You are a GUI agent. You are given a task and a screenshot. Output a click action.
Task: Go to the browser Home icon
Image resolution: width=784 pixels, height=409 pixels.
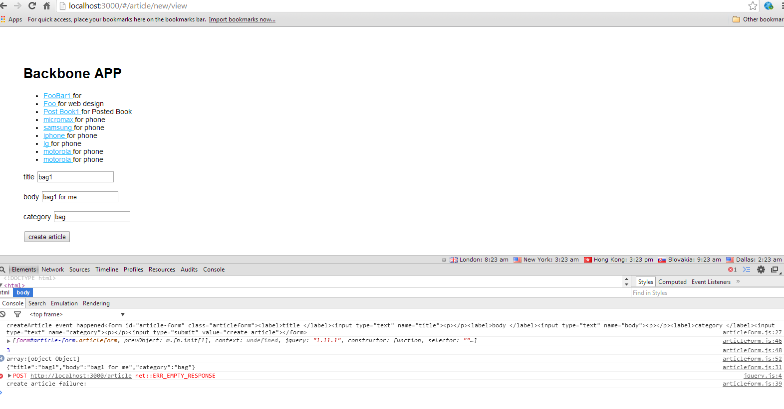[x=46, y=5]
